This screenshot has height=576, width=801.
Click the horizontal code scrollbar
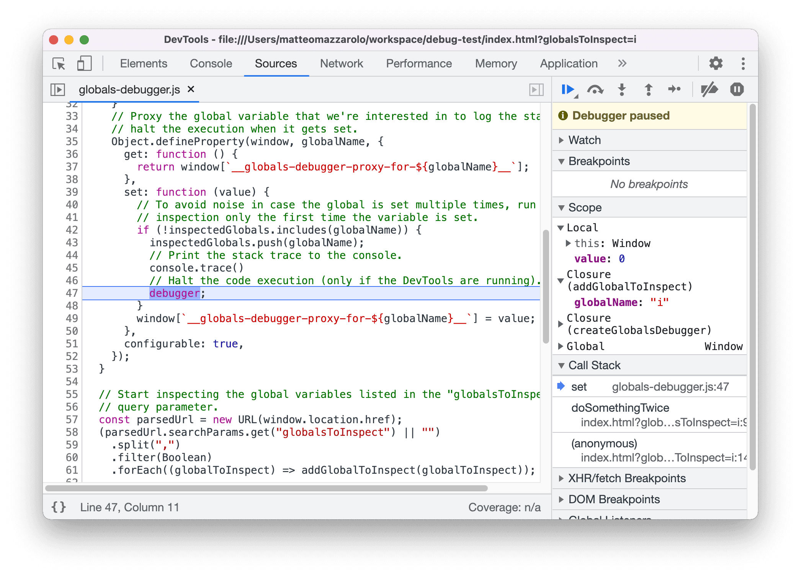coord(266,488)
